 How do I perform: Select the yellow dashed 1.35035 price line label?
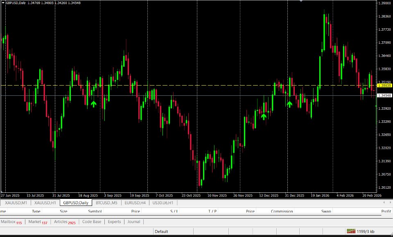pos(384,86)
